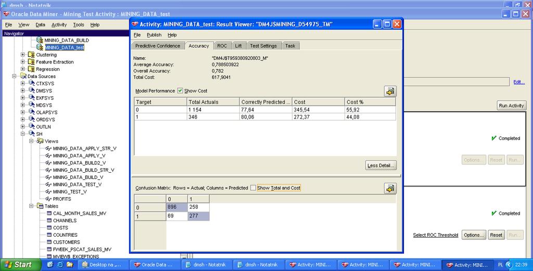Uncheck the Show Cost checkbox
The image size is (533, 271).
(x=180, y=91)
